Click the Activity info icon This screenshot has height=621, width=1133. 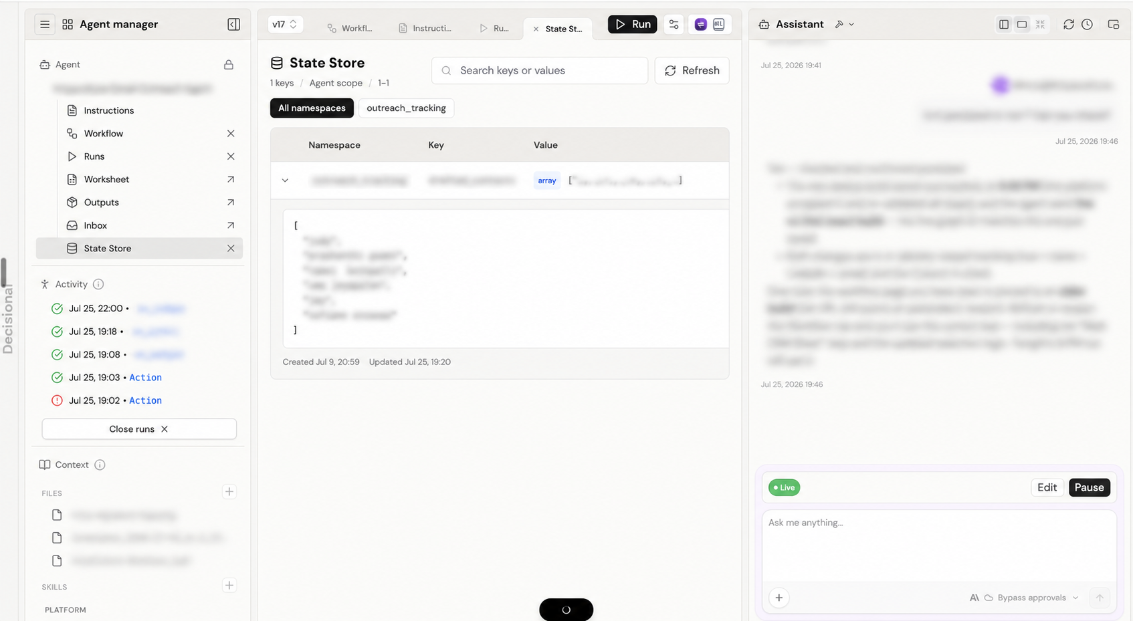click(98, 284)
